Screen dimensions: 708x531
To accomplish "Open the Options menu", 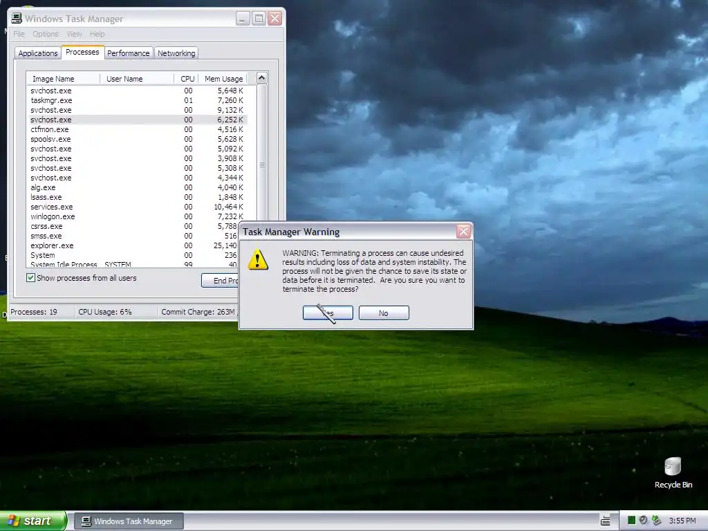I will (x=46, y=34).
